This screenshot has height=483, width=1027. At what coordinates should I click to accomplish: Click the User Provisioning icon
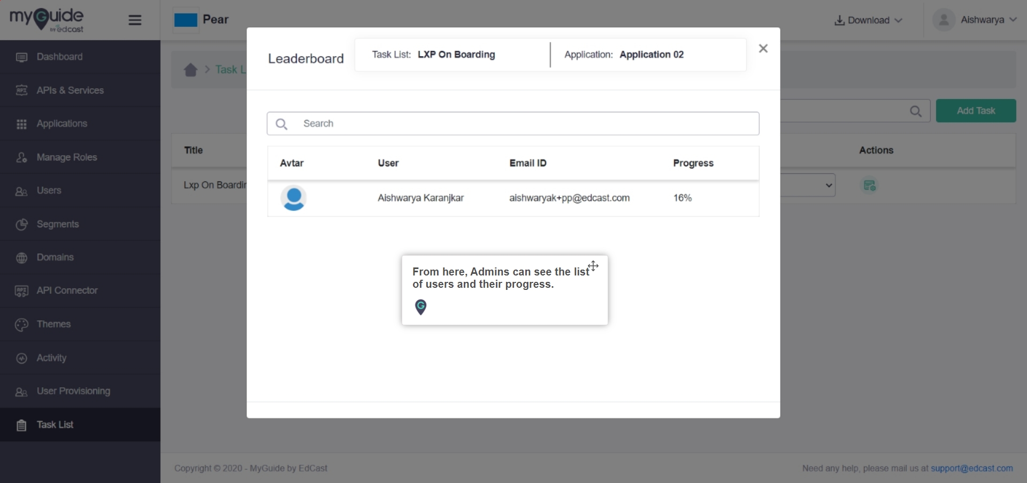click(21, 392)
